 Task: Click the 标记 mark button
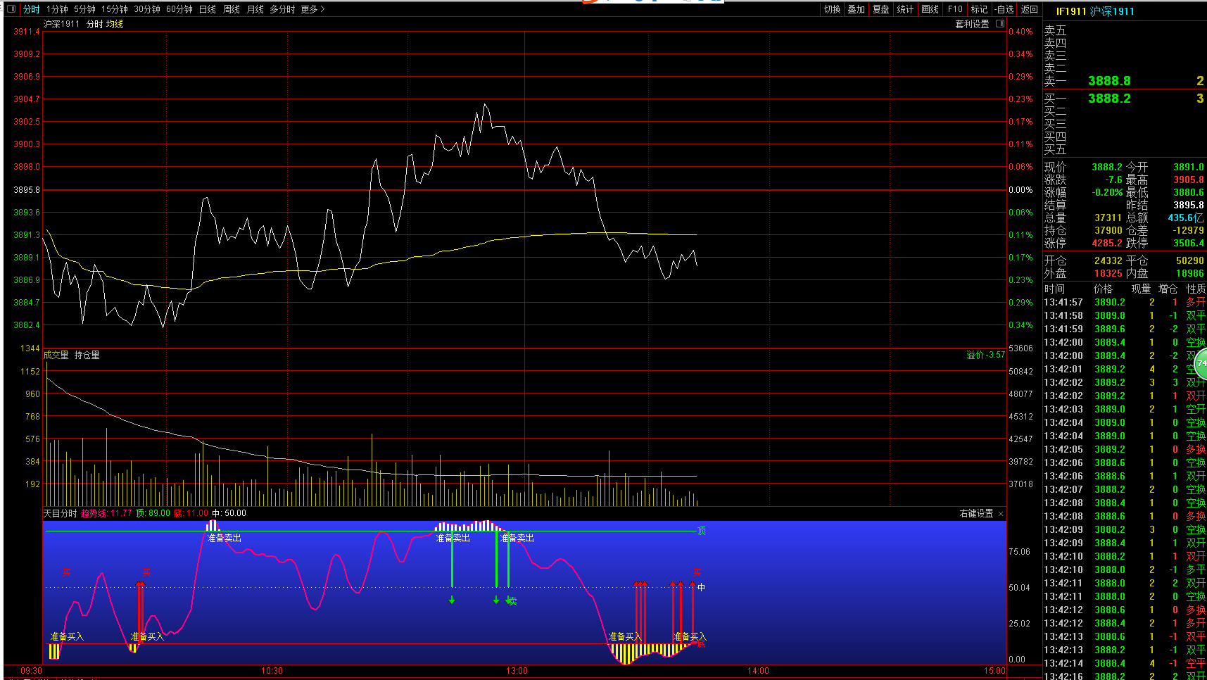pyautogui.click(x=980, y=9)
